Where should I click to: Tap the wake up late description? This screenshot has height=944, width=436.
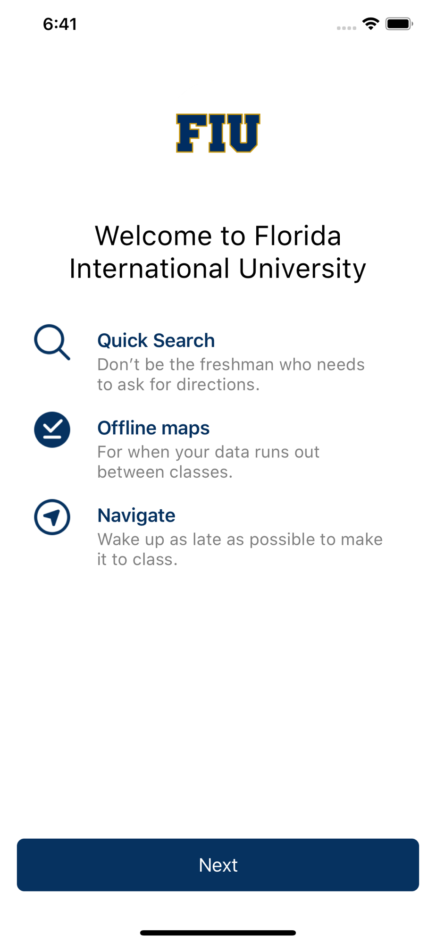pyautogui.click(x=240, y=549)
